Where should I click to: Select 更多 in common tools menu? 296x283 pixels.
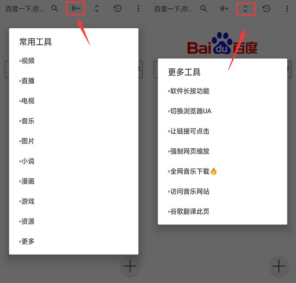pos(27,241)
